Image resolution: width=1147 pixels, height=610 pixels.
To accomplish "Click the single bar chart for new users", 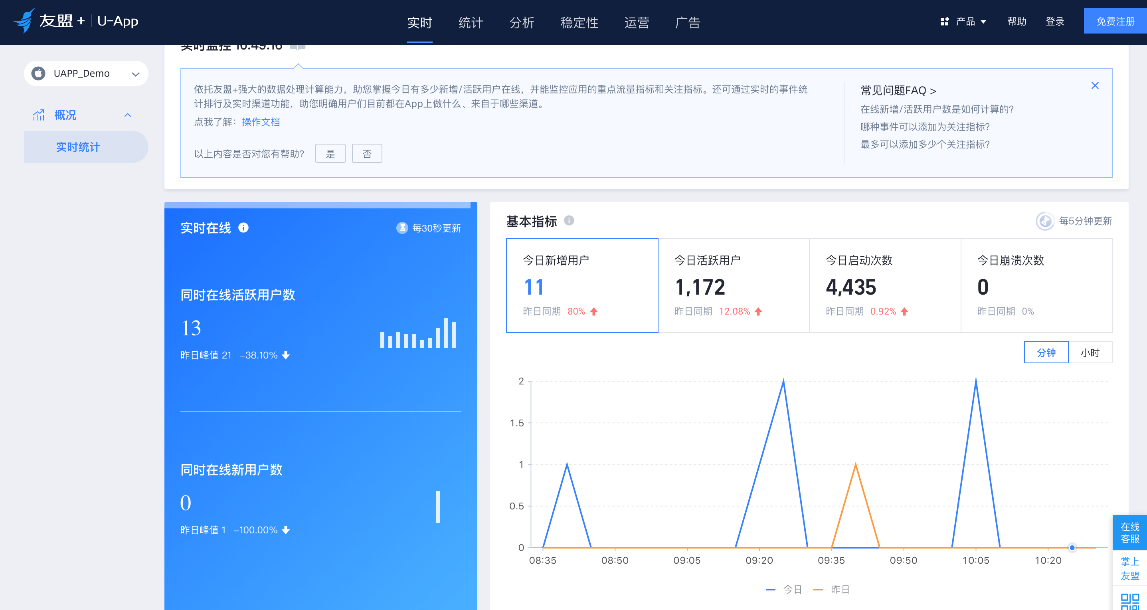I will tap(438, 507).
